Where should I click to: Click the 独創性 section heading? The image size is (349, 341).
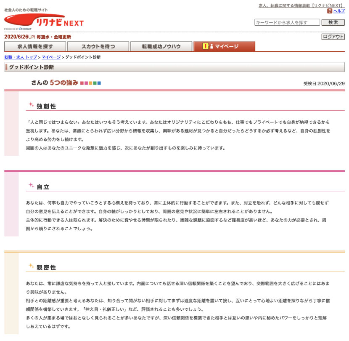(x=46, y=106)
